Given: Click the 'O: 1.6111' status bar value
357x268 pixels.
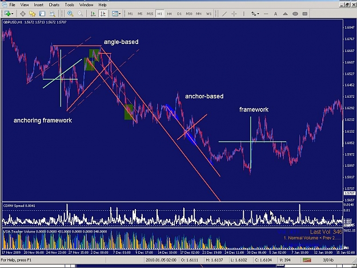Looking at the screenshot, I should click(x=190, y=260).
